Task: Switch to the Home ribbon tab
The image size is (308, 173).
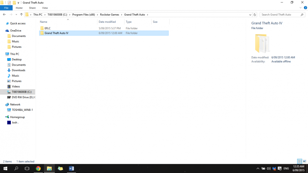Action: (19, 8)
